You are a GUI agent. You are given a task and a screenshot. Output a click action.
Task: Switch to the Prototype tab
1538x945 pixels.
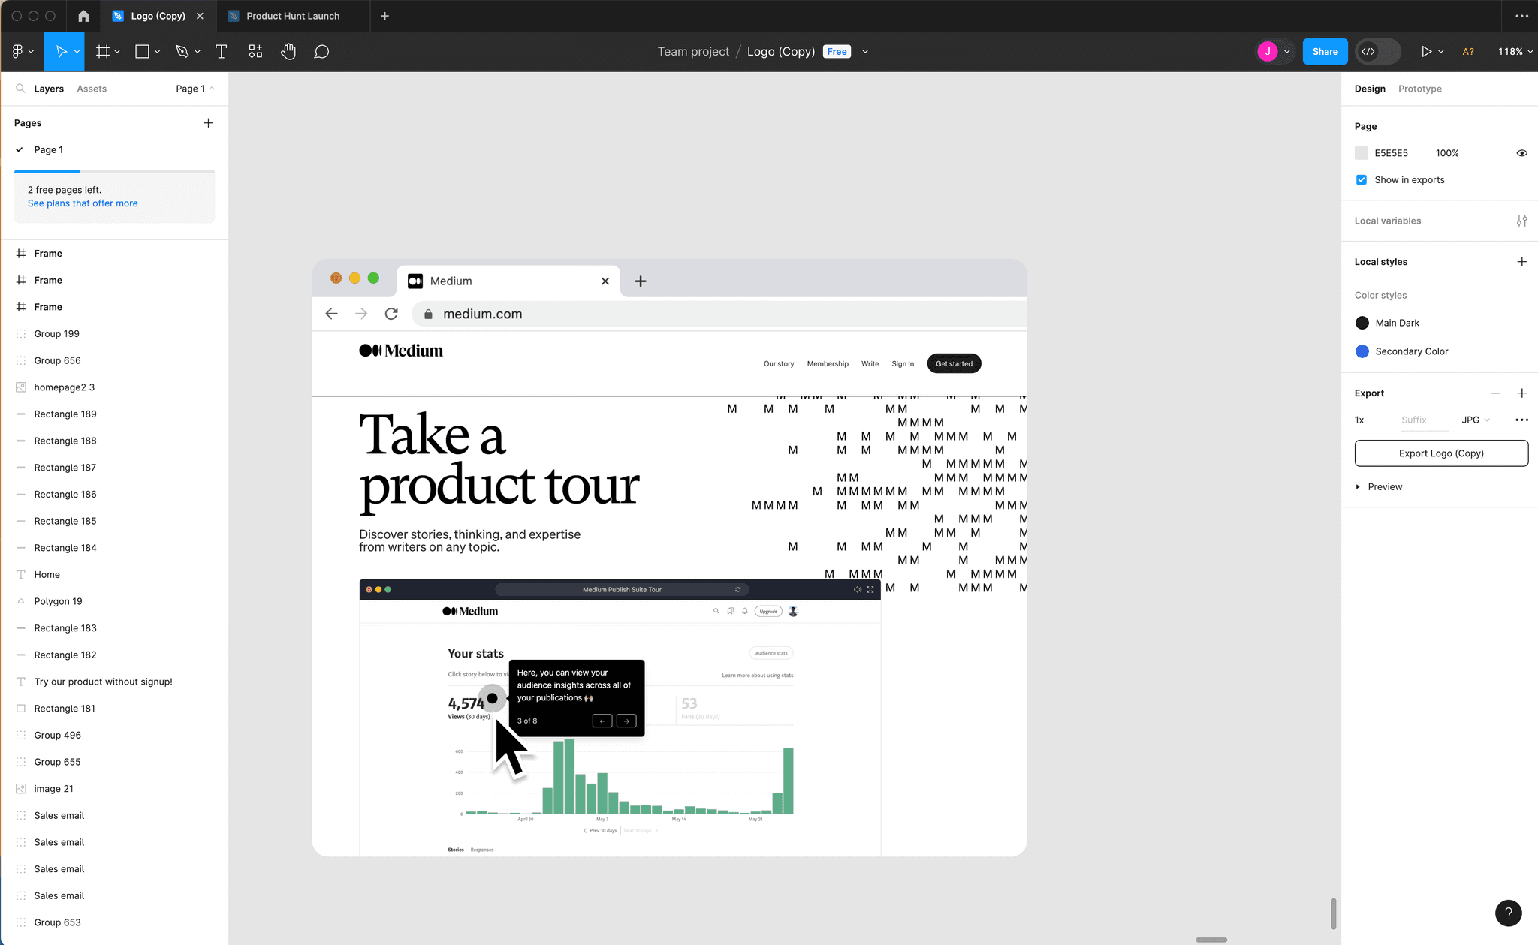[x=1419, y=89]
